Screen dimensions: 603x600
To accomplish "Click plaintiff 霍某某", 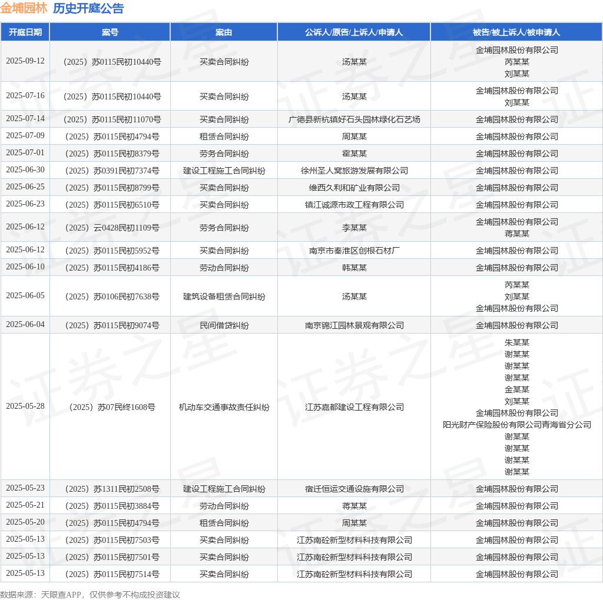I will tap(354, 154).
